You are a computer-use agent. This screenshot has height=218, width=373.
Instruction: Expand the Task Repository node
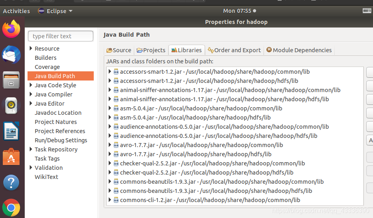pyautogui.click(x=31, y=149)
